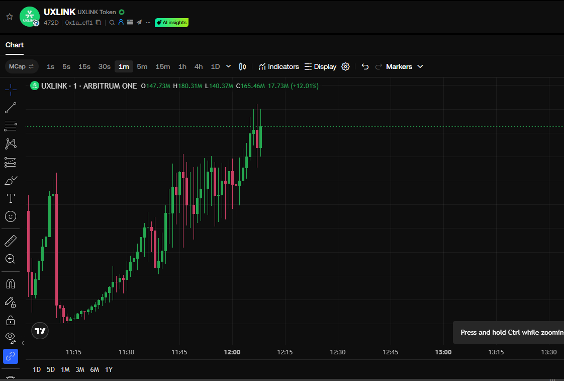Screen dimensions: 564x381
Task: Click the UXLINK · 1 · ARBITRUM ONE legend title
Action: tap(89, 86)
